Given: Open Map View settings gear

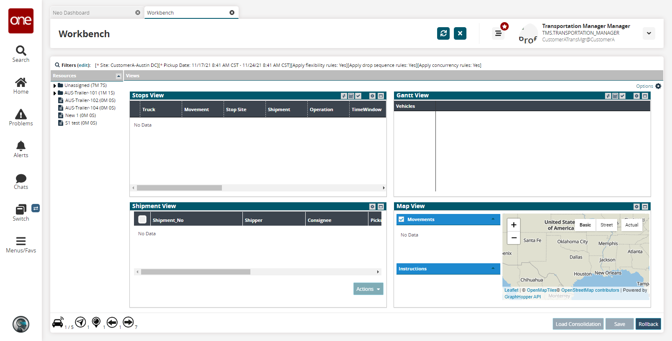Looking at the screenshot, I should tap(636, 206).
